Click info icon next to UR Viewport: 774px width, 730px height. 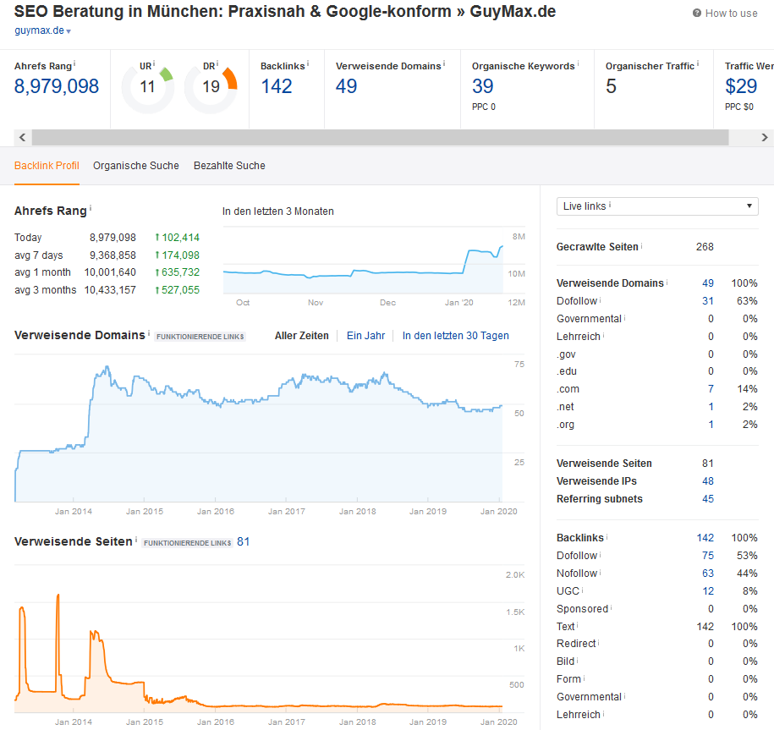pyautogui.click(x=154, y=63)
